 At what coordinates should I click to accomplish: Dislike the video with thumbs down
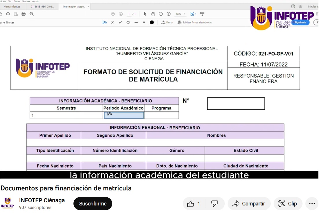point(215,204)
